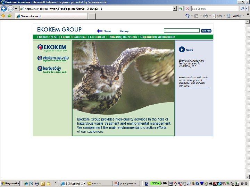Open the recent pages dropdown beside Forward
Image resolution: width=250 pixels, height=187 pixels.
16,9
